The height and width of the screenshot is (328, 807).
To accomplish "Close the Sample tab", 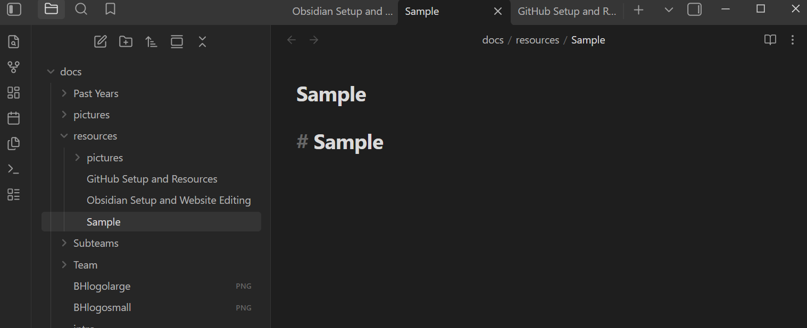I will pos(498,11).
